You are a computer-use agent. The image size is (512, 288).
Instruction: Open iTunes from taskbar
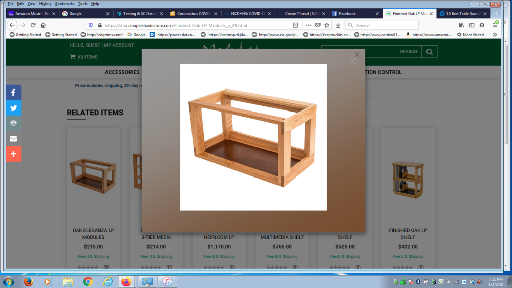(x=167, y=281)
